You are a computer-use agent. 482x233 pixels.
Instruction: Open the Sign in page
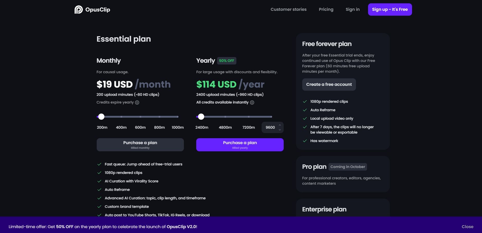pos(353,10)
